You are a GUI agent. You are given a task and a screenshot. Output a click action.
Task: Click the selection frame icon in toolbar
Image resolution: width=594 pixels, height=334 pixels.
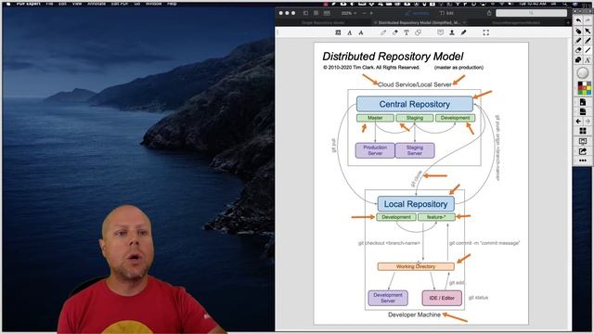pyautogui.click(x=486, y=33)
